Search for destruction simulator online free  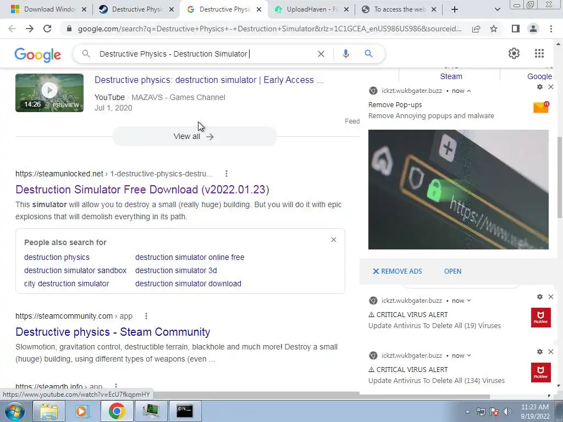[x=190, y=257]
